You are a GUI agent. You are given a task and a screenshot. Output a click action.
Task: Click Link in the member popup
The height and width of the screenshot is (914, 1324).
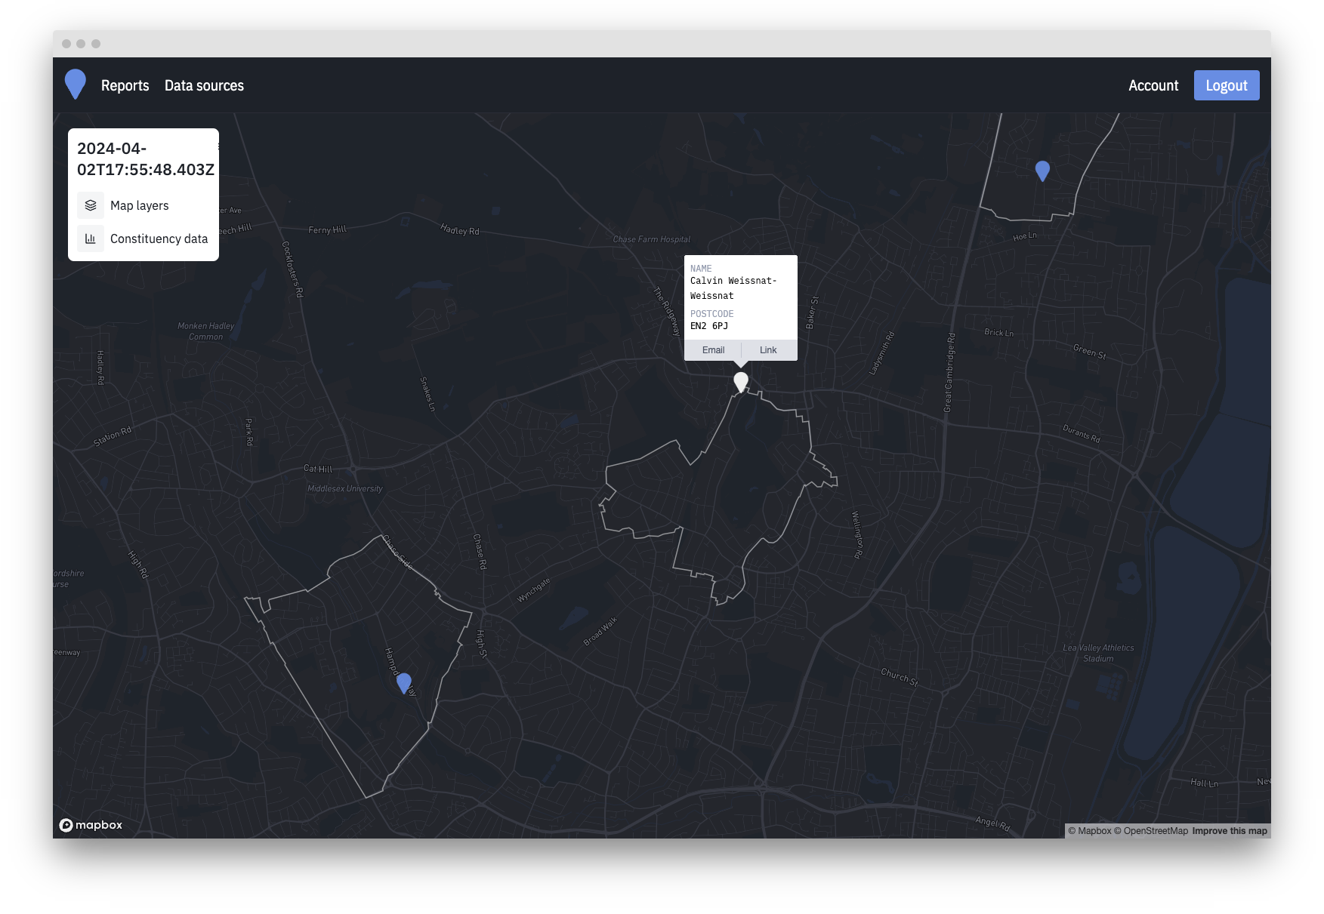click(x=768, y=350)
